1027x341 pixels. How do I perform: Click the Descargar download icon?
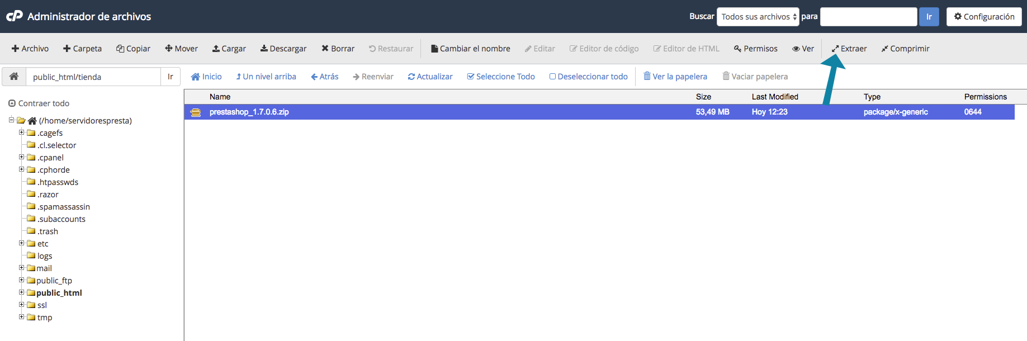click(x=264, y=49)
